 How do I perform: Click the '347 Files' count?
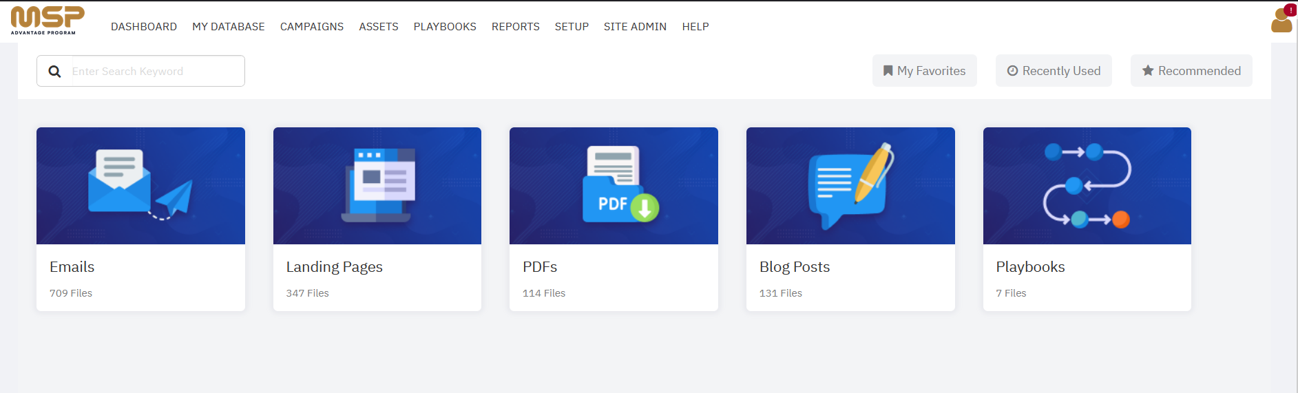308,293
